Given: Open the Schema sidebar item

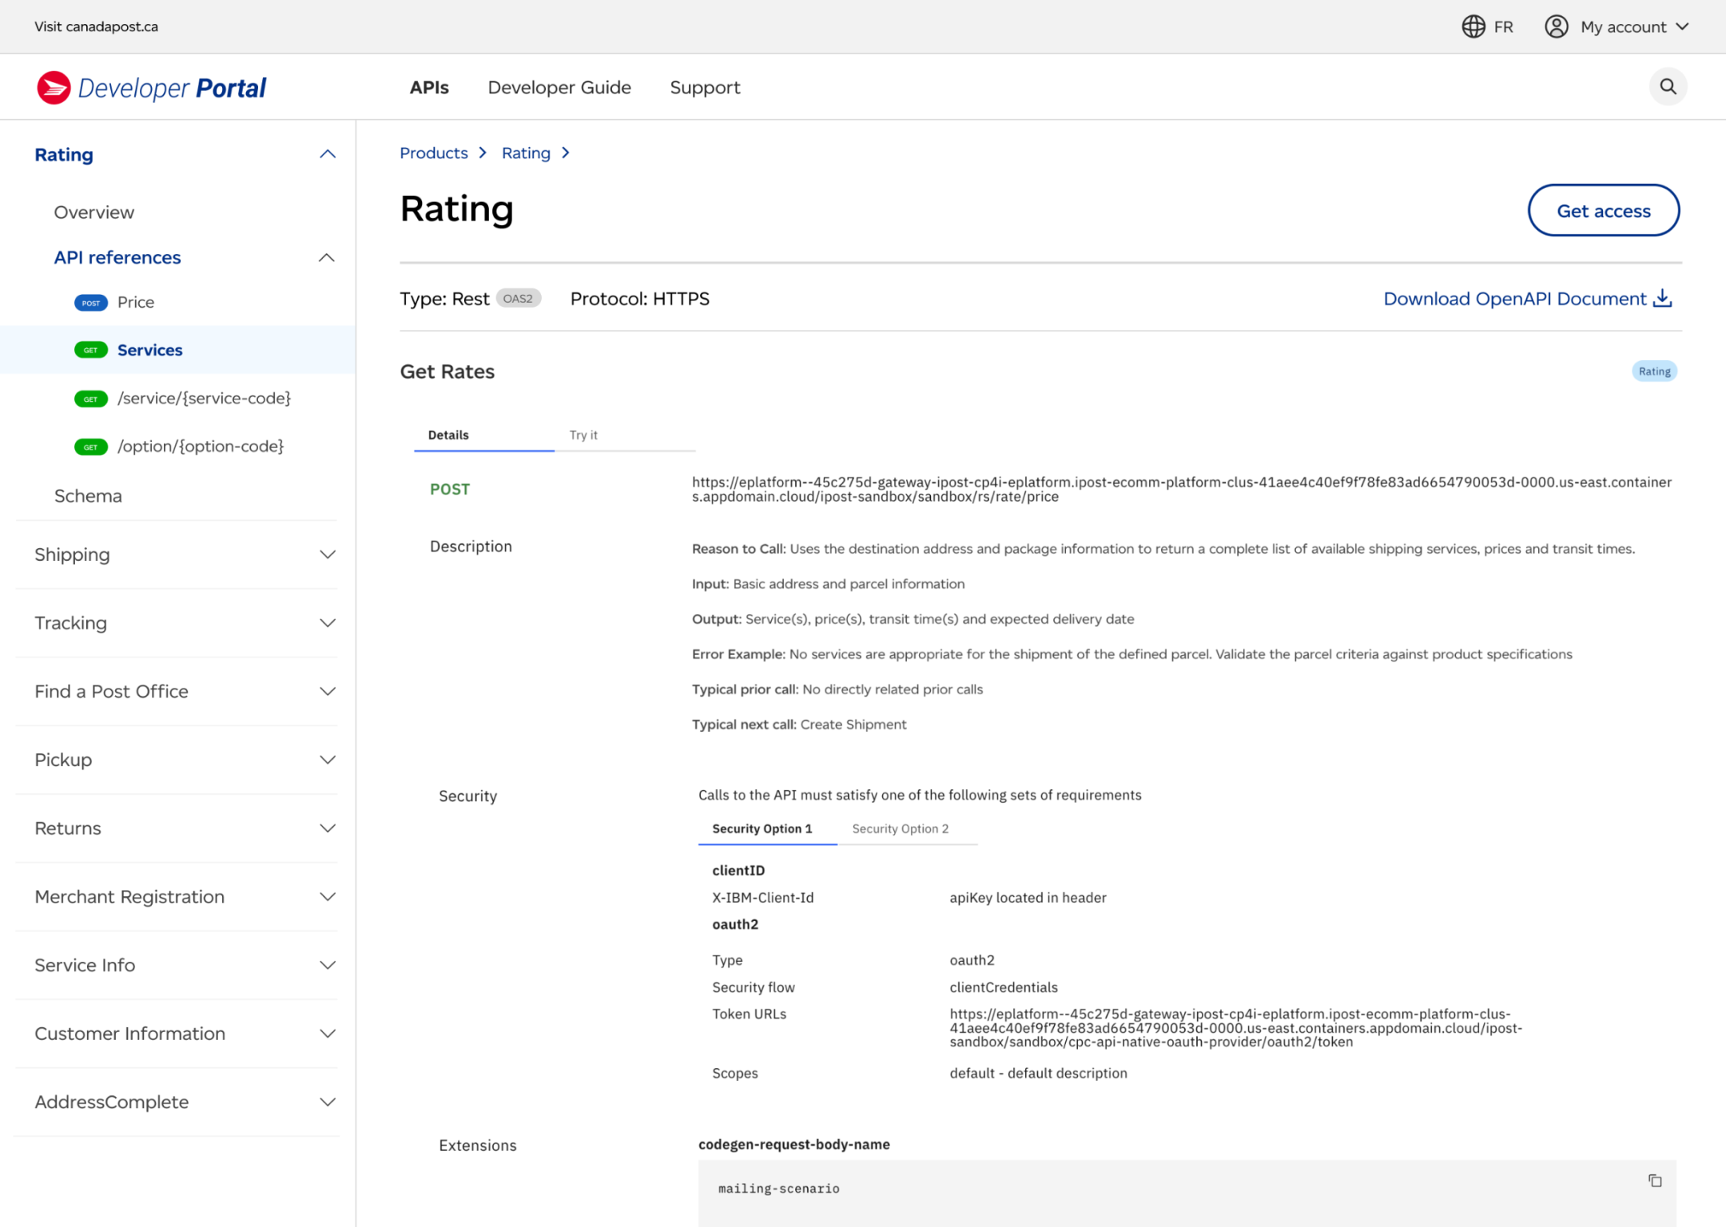Looking at the screenshot, I should coord(88,496).
